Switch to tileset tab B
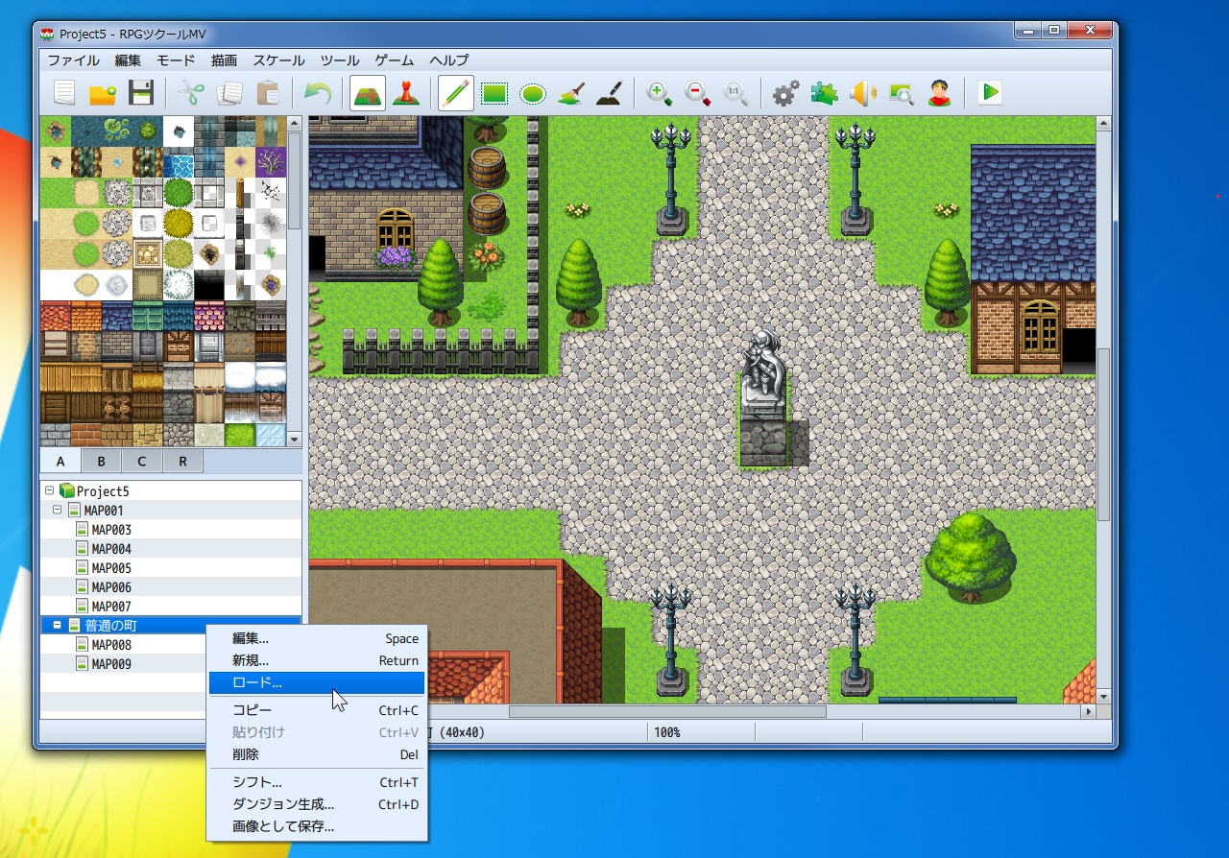1229x858 pixels. [x=101, y=462]
